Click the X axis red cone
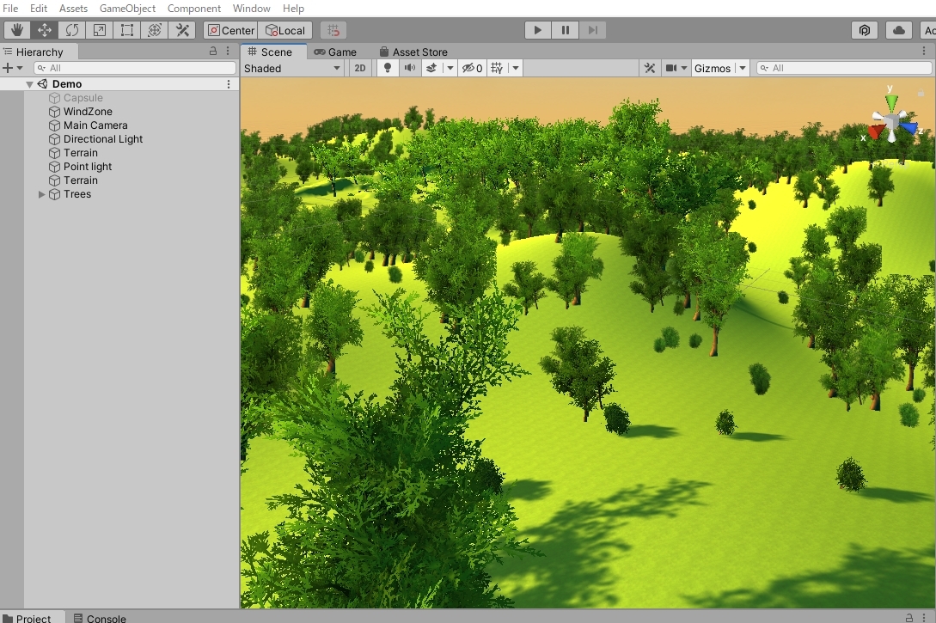The image size is (936, 623). tap(875, 131)
